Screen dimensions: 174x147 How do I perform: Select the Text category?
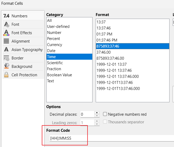click(x=69, y=81)
